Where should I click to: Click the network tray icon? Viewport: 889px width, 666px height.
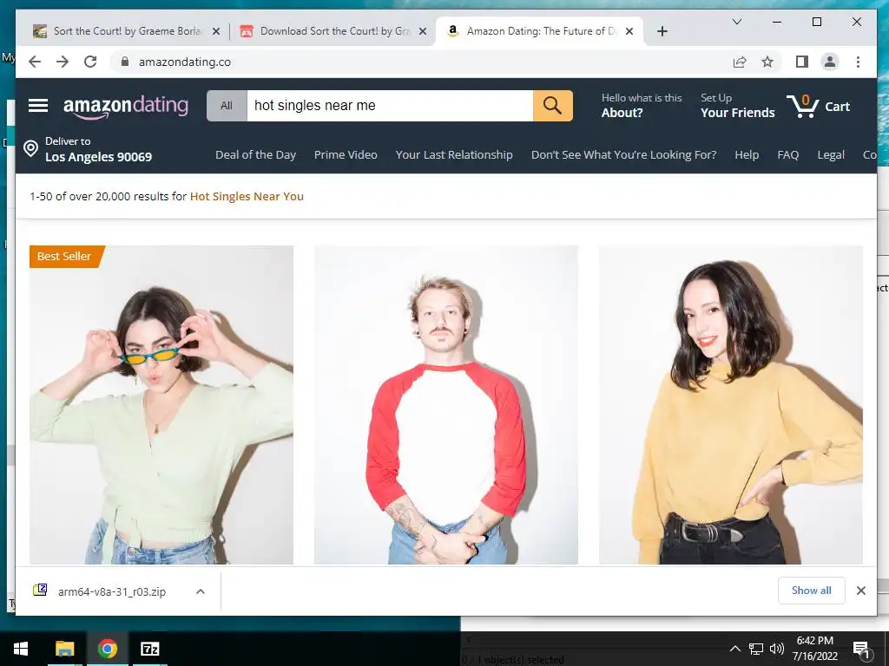(x=756, y=649)
